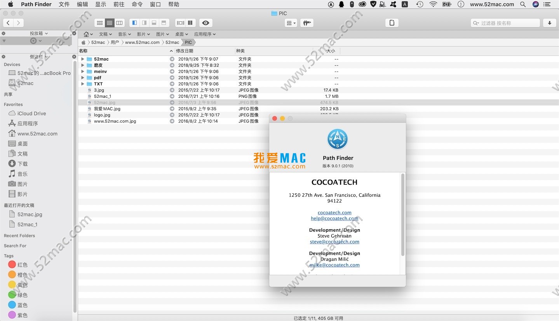
Task: Expand the pdf folder
Action: (x=83, y=78)
